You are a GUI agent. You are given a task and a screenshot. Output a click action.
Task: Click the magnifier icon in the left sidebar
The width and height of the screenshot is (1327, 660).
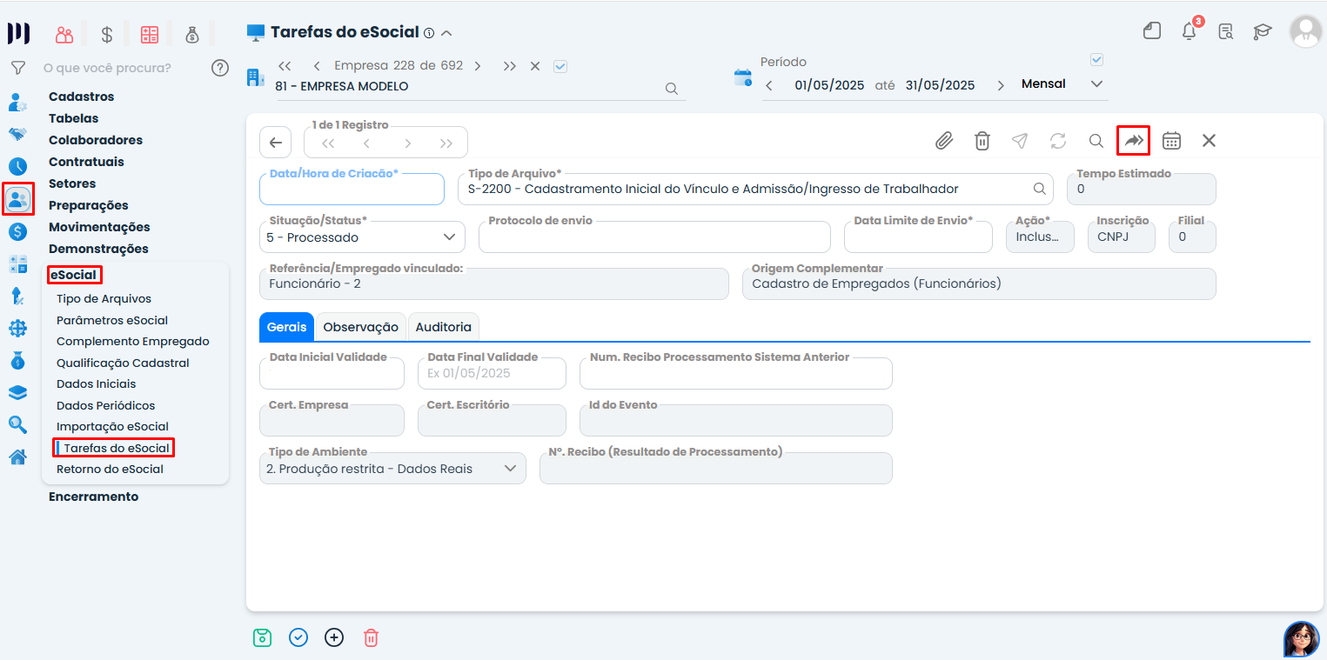[17, 424]
